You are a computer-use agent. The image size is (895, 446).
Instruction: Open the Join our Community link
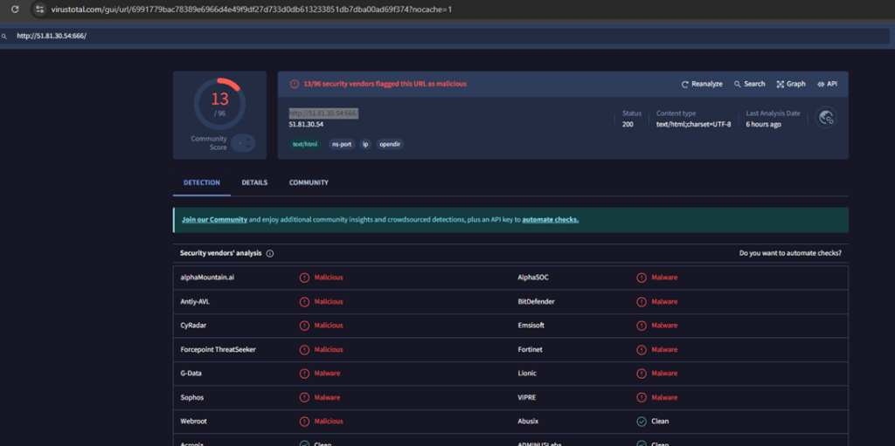coord(215,220)
